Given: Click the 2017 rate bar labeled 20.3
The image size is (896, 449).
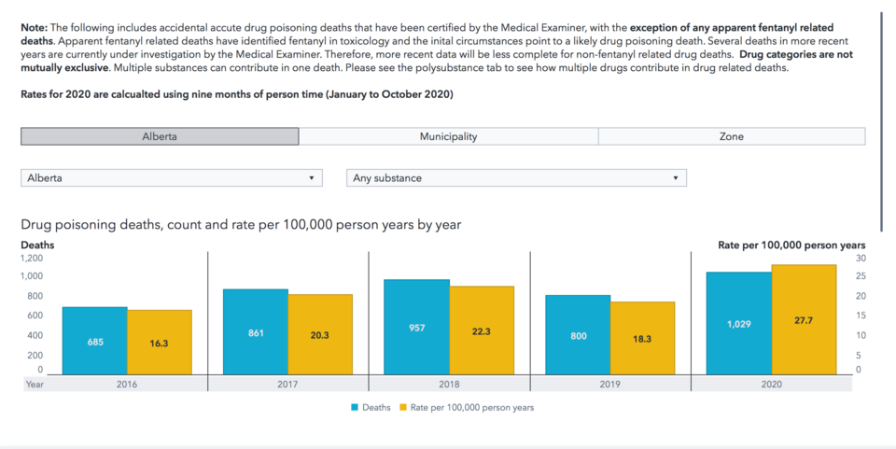Looking at the screenshot, I should [320, 335].
